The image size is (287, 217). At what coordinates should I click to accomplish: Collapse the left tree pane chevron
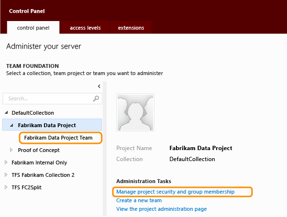[99, 86]
